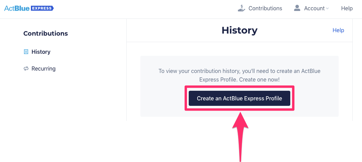This screenshot has height=162, width=362.
Task: Click the EXPRESS badge in logo
Action: click(42, 8)
